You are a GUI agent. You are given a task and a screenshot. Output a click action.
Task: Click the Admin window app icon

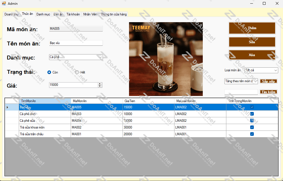[4, 3]
